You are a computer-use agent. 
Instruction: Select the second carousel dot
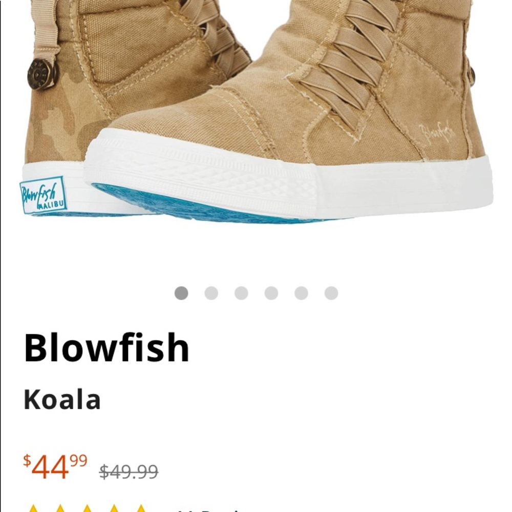pos(210,292)
